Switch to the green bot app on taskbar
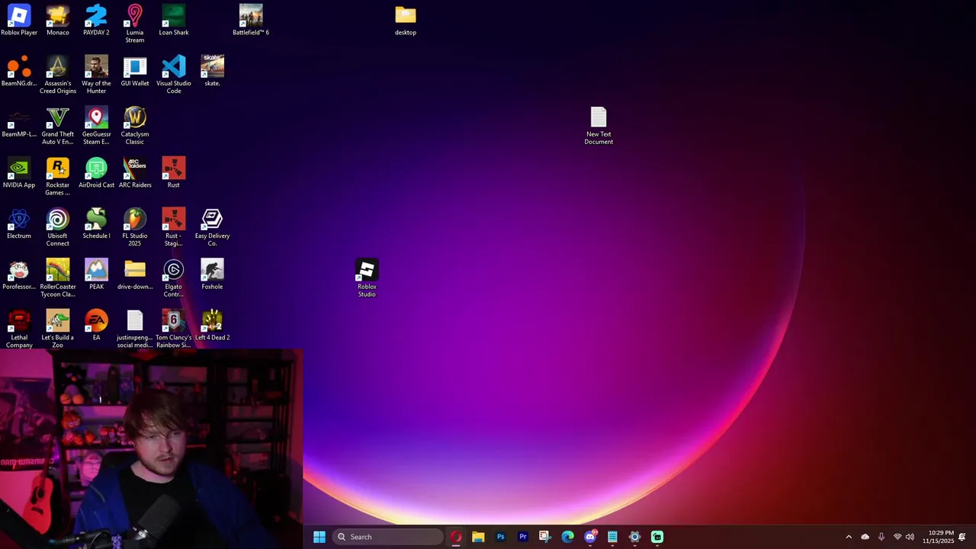 [x=657, y=537]
